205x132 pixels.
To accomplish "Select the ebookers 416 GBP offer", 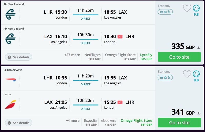I will tap(109, 123).
